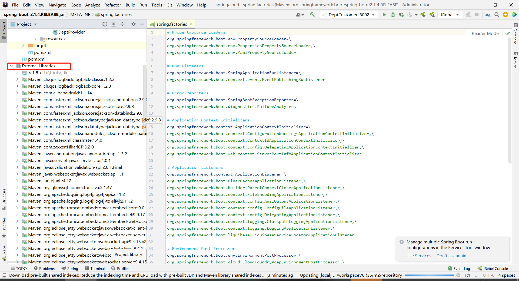
Task: Expand the resources folder
Action: coord(35,39)
